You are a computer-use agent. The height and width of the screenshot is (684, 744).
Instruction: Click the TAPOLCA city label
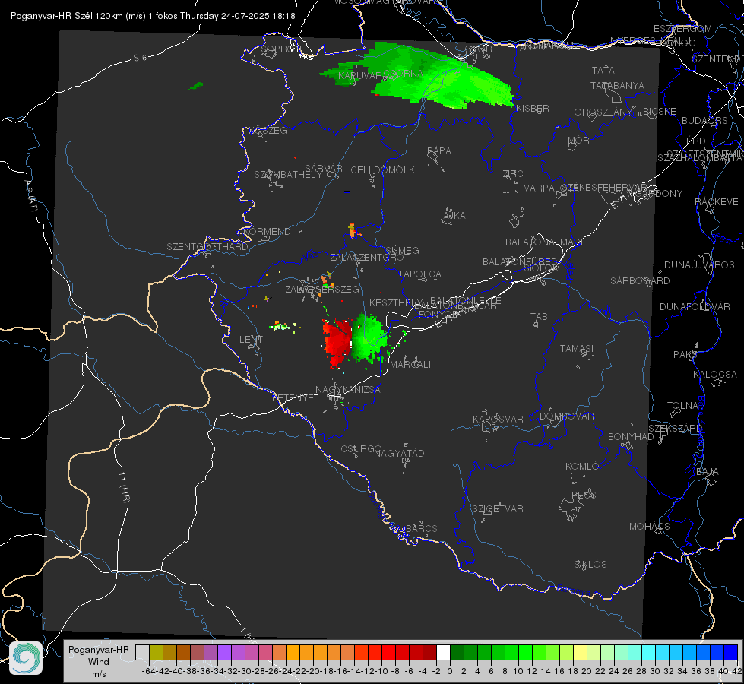(419, 274)
